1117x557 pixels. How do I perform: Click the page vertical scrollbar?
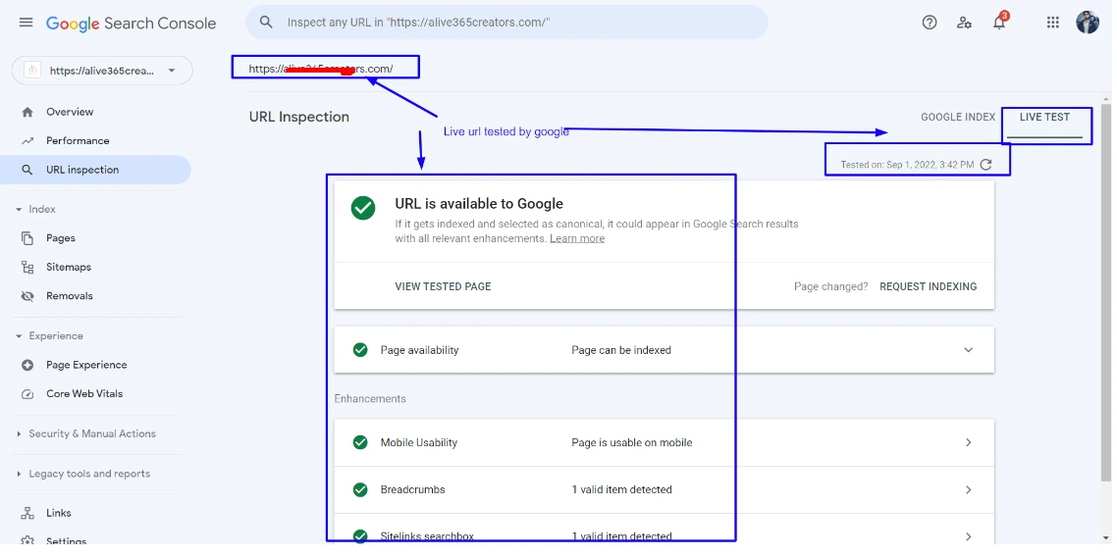[x=1105, y=291]
